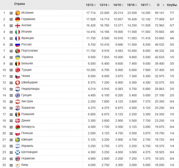Image resolution: width=179 pixels, height=168 pixels.
Task: Click the Scotland flag icon
Action: pos(17,152)
